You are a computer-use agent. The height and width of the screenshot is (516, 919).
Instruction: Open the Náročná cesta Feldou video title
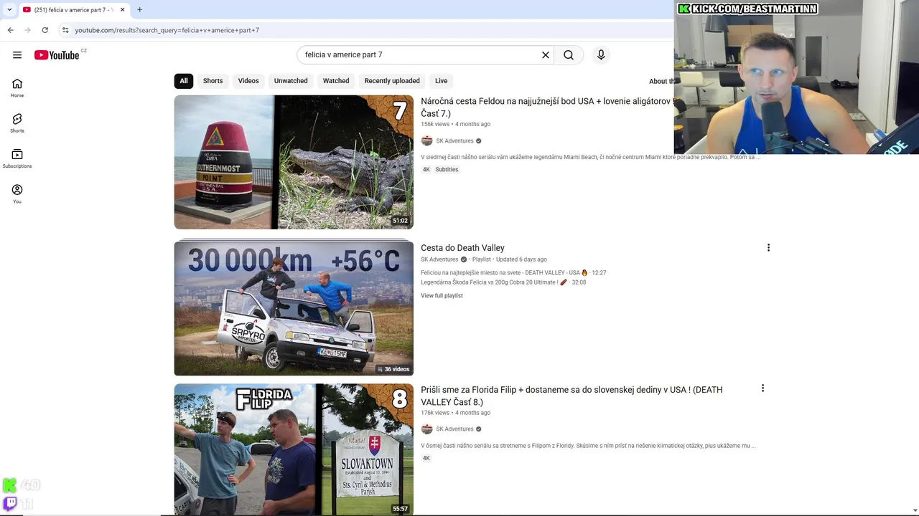click(x=546, y=107)
